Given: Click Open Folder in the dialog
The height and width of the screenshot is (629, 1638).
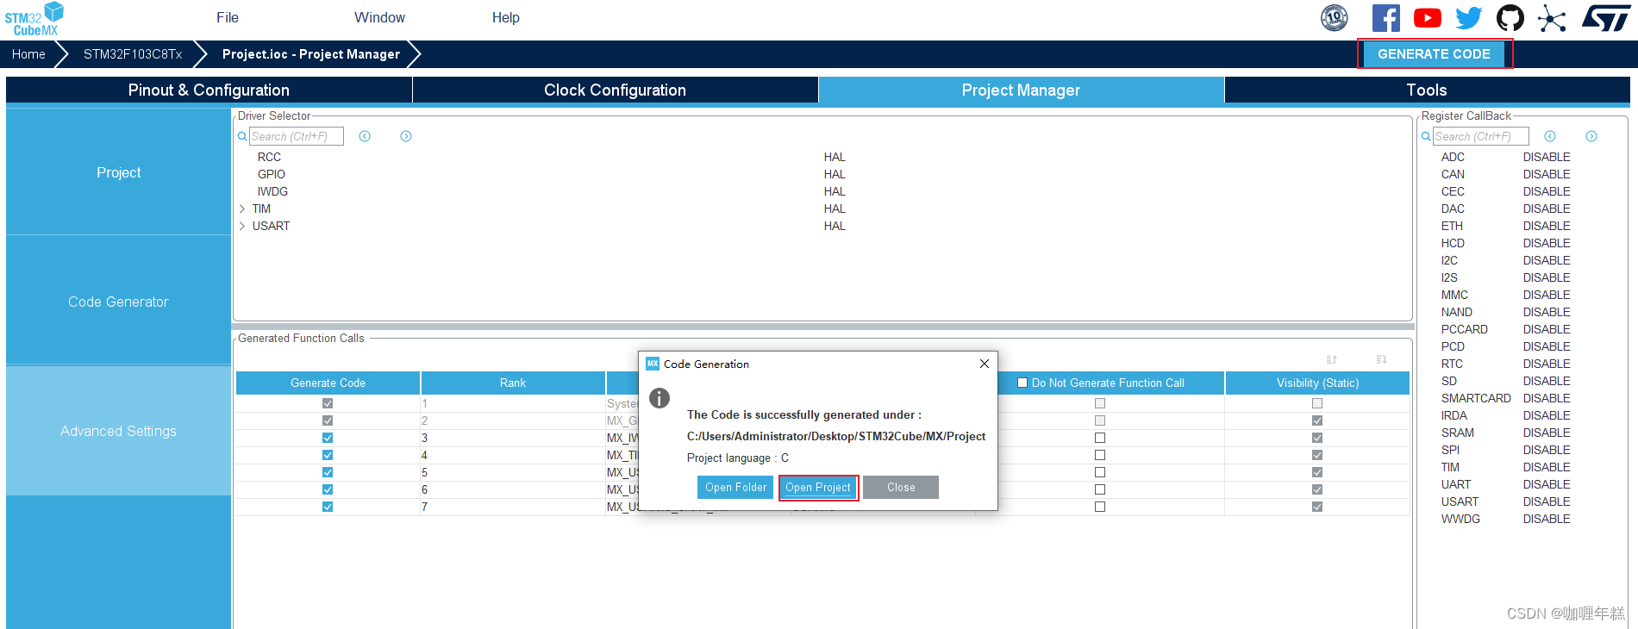Looking at the screenshot, I should 735,487.
